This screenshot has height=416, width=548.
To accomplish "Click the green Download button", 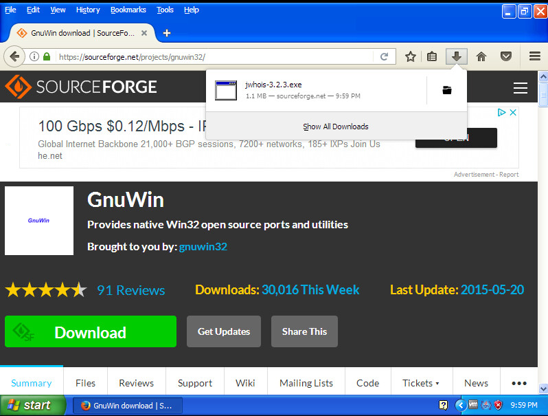I will (91, 331).
